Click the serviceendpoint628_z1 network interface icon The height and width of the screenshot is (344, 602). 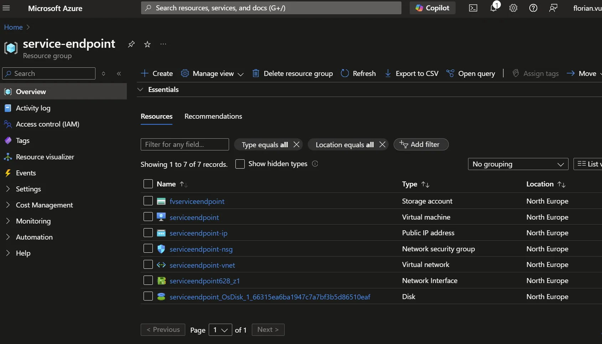pos(161,281)
